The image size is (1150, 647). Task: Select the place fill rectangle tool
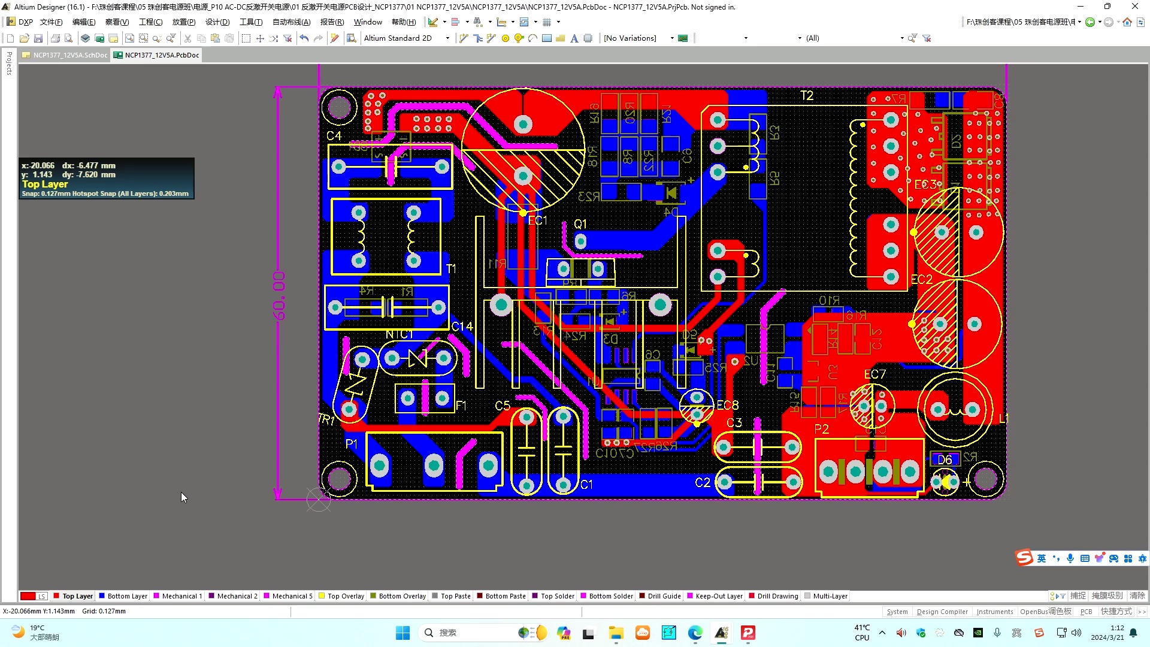(546, 38)
